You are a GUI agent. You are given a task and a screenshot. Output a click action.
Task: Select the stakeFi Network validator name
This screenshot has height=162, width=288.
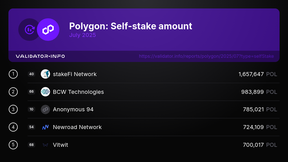click(75, 74)
